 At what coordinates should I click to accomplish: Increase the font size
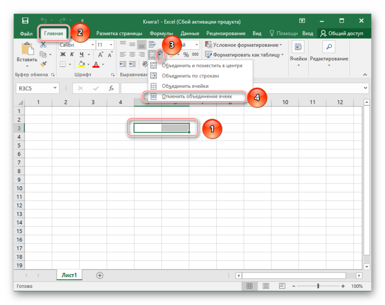coord(100,55)
